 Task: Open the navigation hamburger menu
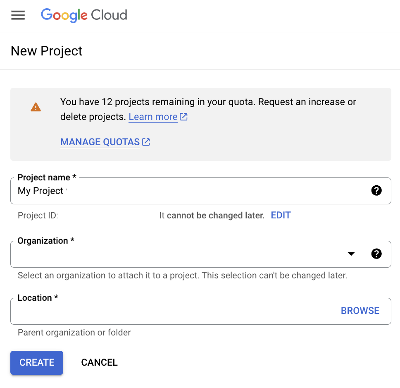click(x=18, y=15)
